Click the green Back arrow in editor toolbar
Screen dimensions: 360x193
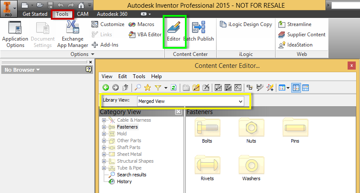click(105, 88)
